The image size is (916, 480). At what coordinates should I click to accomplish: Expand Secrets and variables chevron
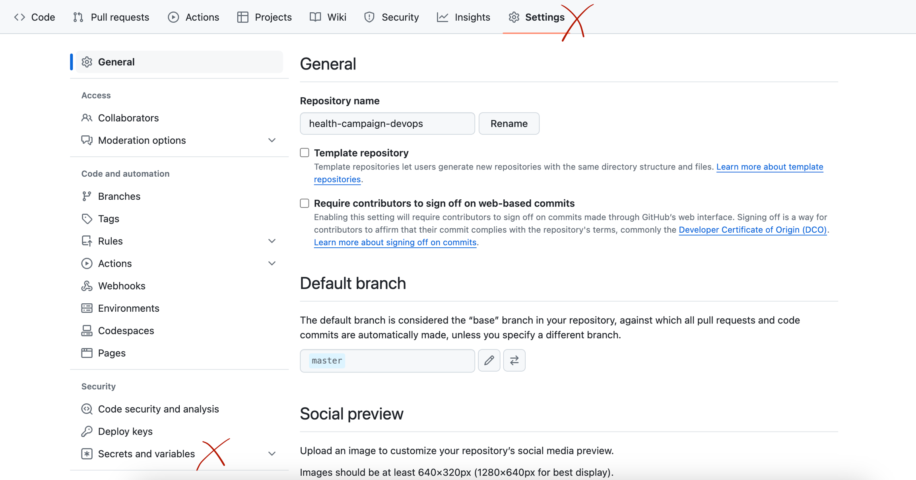tap(272, 453)
